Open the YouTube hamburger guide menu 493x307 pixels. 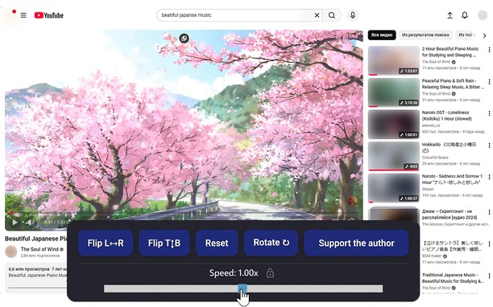pos(23,15)
